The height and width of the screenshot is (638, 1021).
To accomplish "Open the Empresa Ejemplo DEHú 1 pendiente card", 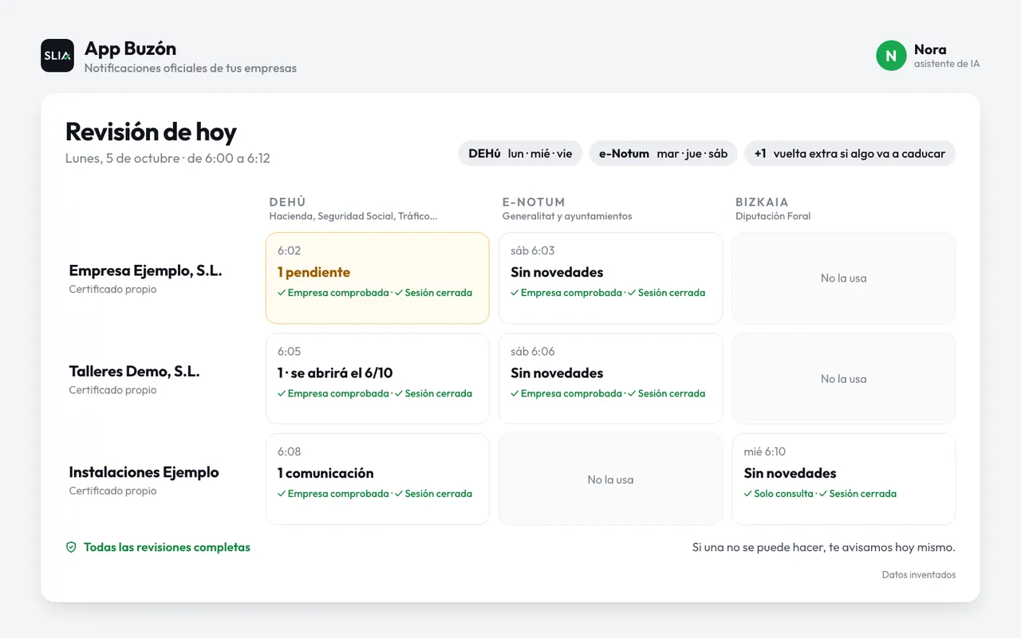I will (x=377, y=278).
